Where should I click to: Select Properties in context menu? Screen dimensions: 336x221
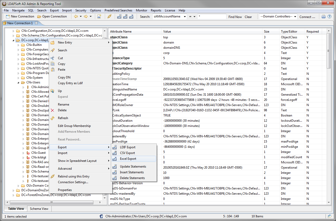(x=65, y=190)
